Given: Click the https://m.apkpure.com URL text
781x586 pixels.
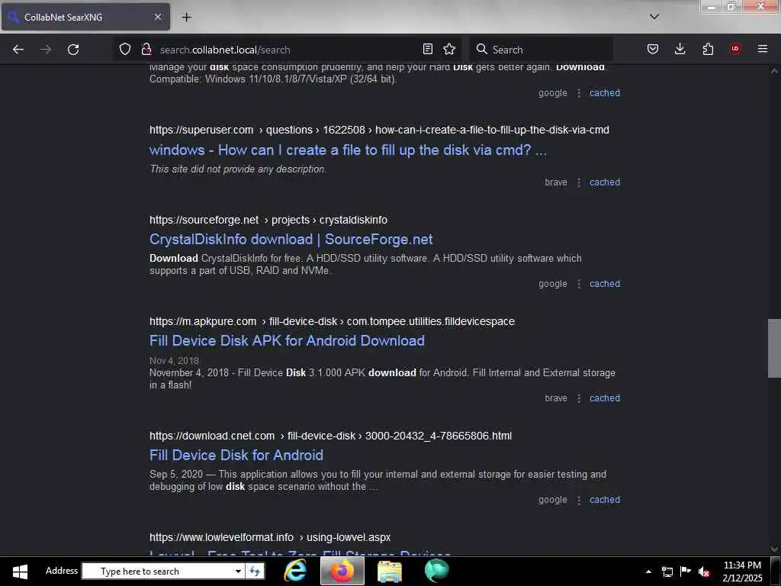Looking at the screenshot, I should (203, 321).
